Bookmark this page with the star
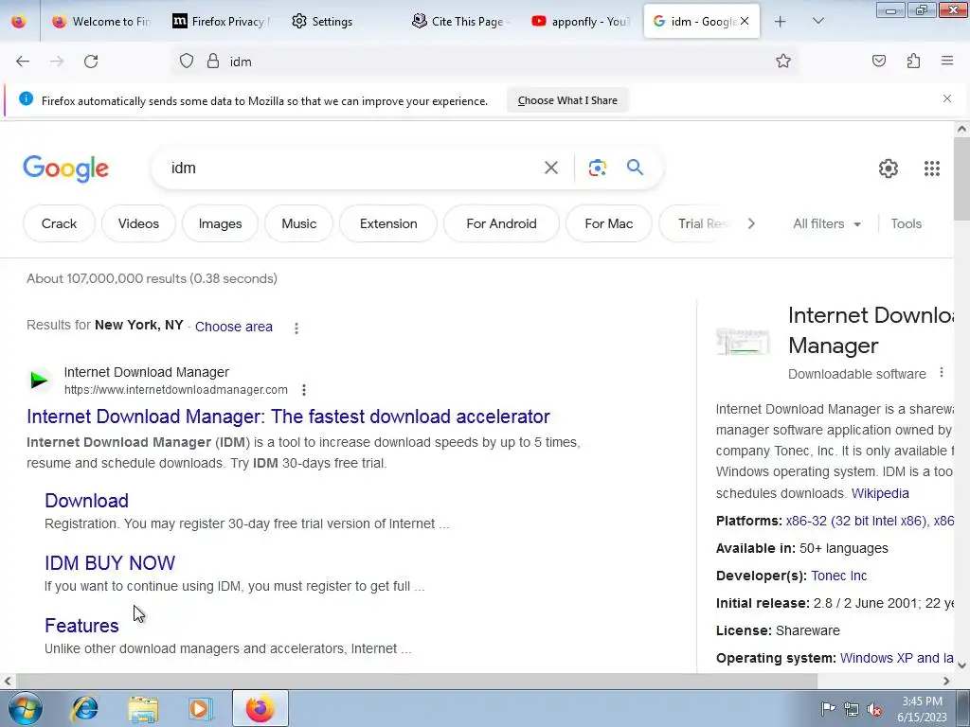 point(783,62)
